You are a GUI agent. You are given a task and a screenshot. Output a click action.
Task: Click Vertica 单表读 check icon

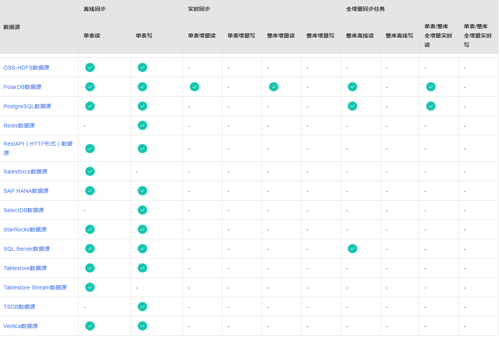tap(90, 326)
